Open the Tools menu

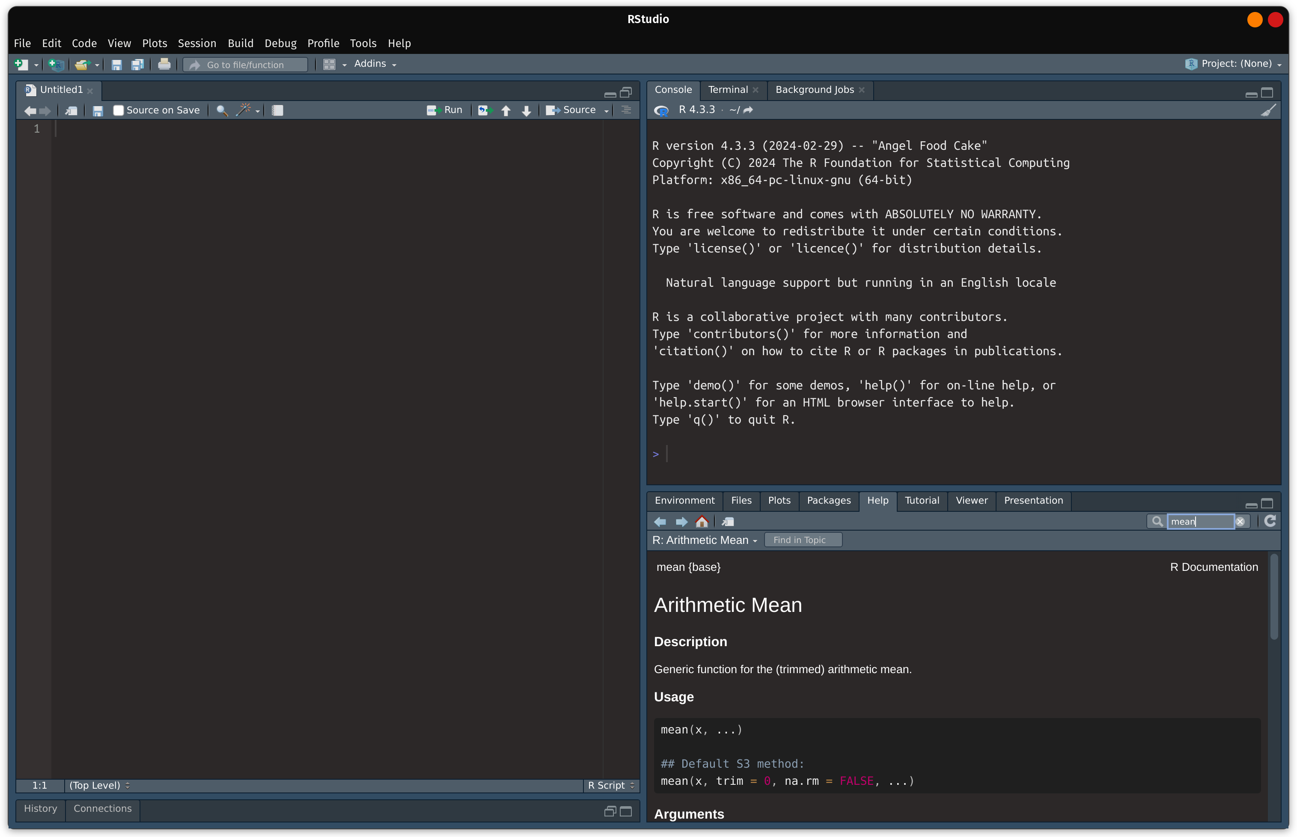pyautogui.click(x=363, y=43)
